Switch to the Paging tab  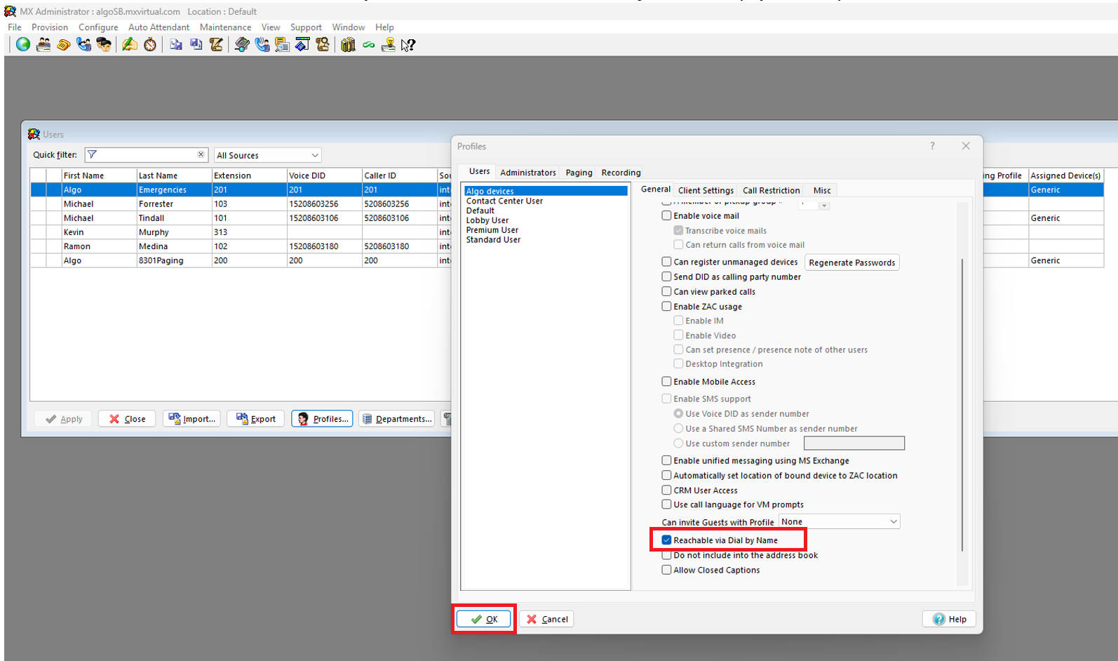pyautogui.click(x=579, y=173)
